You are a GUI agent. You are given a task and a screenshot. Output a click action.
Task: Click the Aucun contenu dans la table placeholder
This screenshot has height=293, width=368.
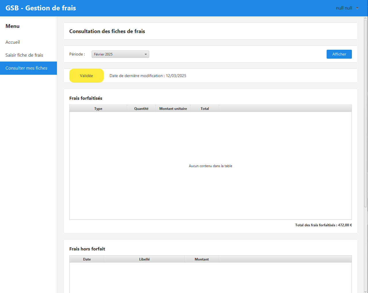[210, 166]
